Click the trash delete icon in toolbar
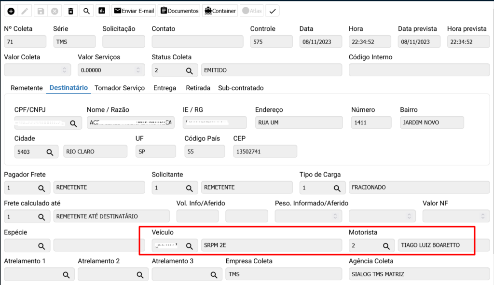This screenshot has width=494, height=285. point(70,11)
